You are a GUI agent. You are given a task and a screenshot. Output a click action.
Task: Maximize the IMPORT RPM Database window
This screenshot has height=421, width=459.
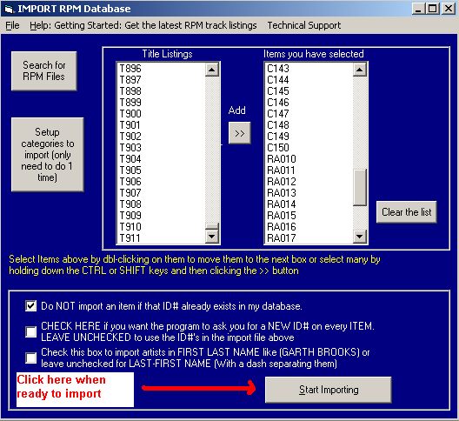click(x=433, y=8)
